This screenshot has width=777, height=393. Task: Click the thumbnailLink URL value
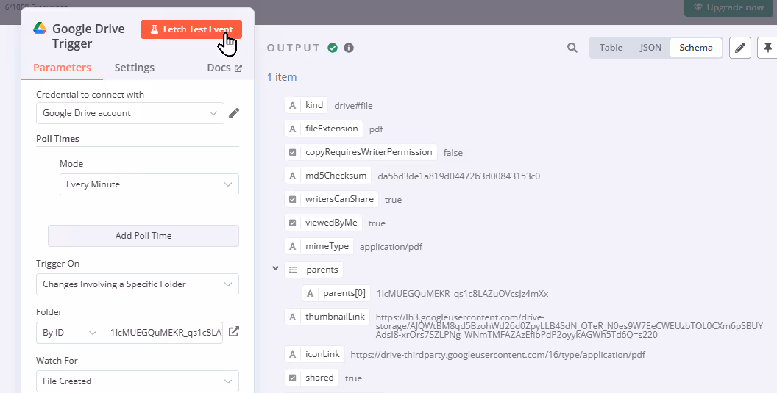(x=570, y=325)
